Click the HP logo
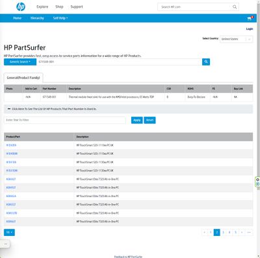 [x=21, y=6]
